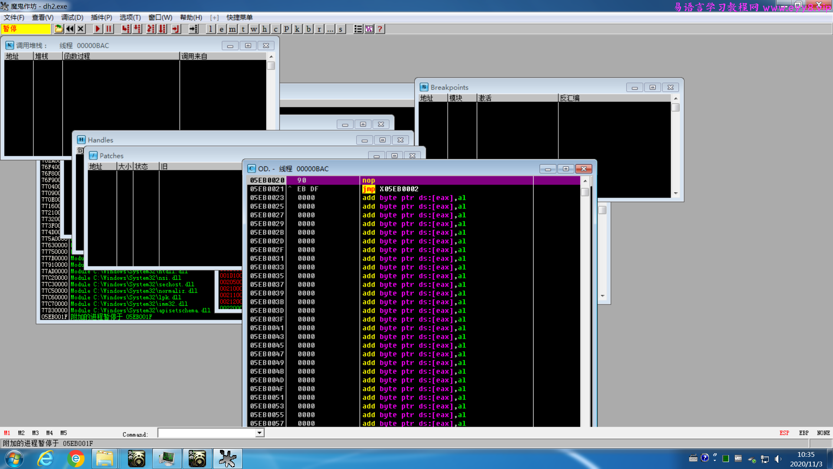The image size is (833, 469).
Task: Open help with the red question mark
Action: coord(380,29)
